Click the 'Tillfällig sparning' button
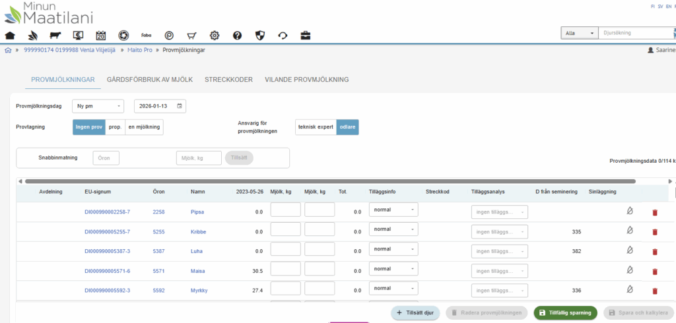This screenshot has height=323, width=676. (x=565, y=313)
